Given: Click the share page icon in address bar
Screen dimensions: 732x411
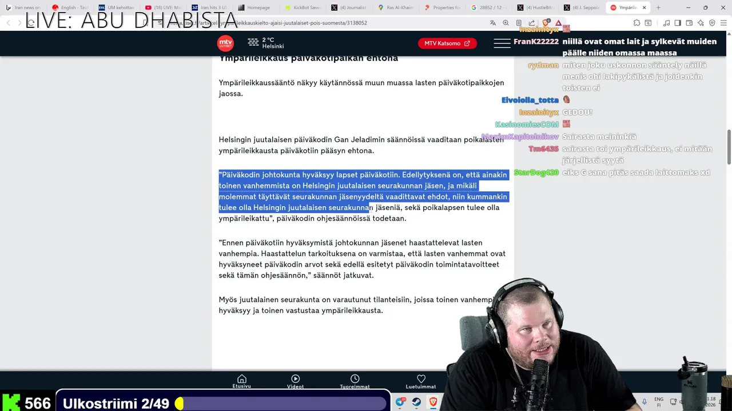Looking at the screenshot, I should [532, 23].
